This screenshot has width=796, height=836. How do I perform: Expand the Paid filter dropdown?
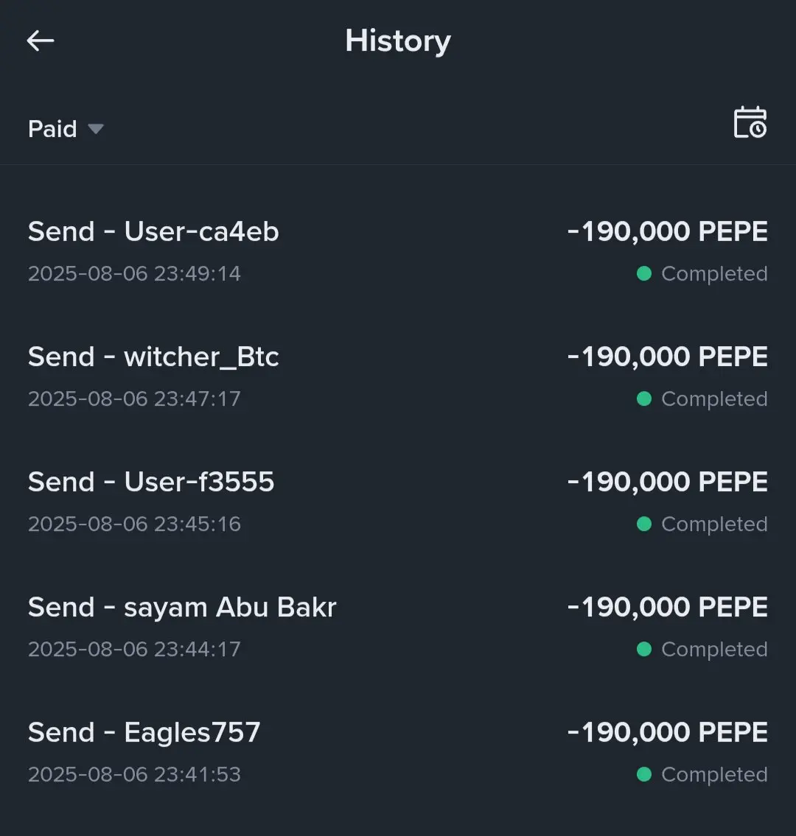[x=66, y=129]
